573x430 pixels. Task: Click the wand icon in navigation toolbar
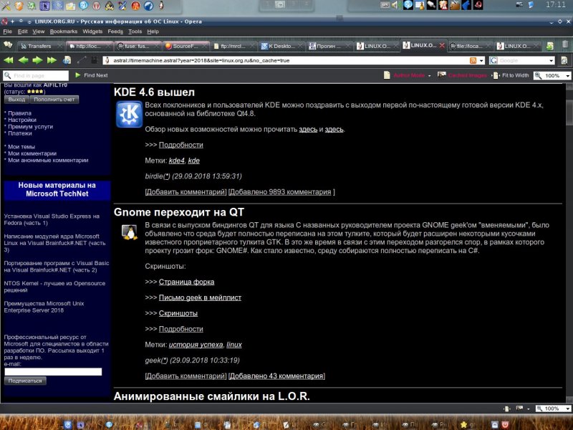(x=81, y=60)
